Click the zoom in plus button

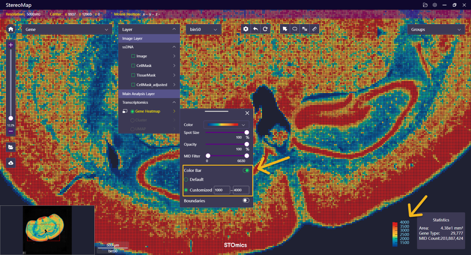11,45
